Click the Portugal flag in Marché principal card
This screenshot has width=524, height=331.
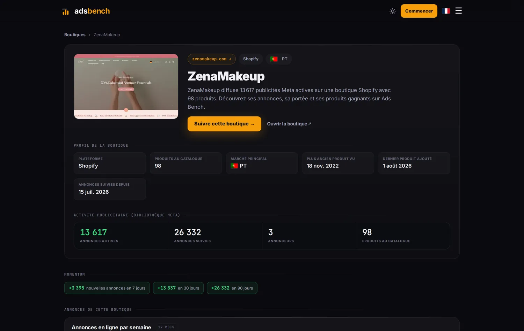234,166
